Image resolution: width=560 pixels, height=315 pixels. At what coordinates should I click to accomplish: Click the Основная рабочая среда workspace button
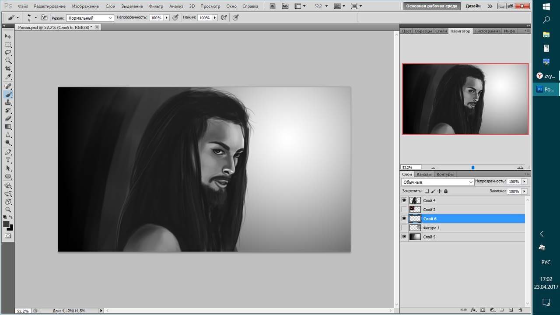tap(431, 6)
